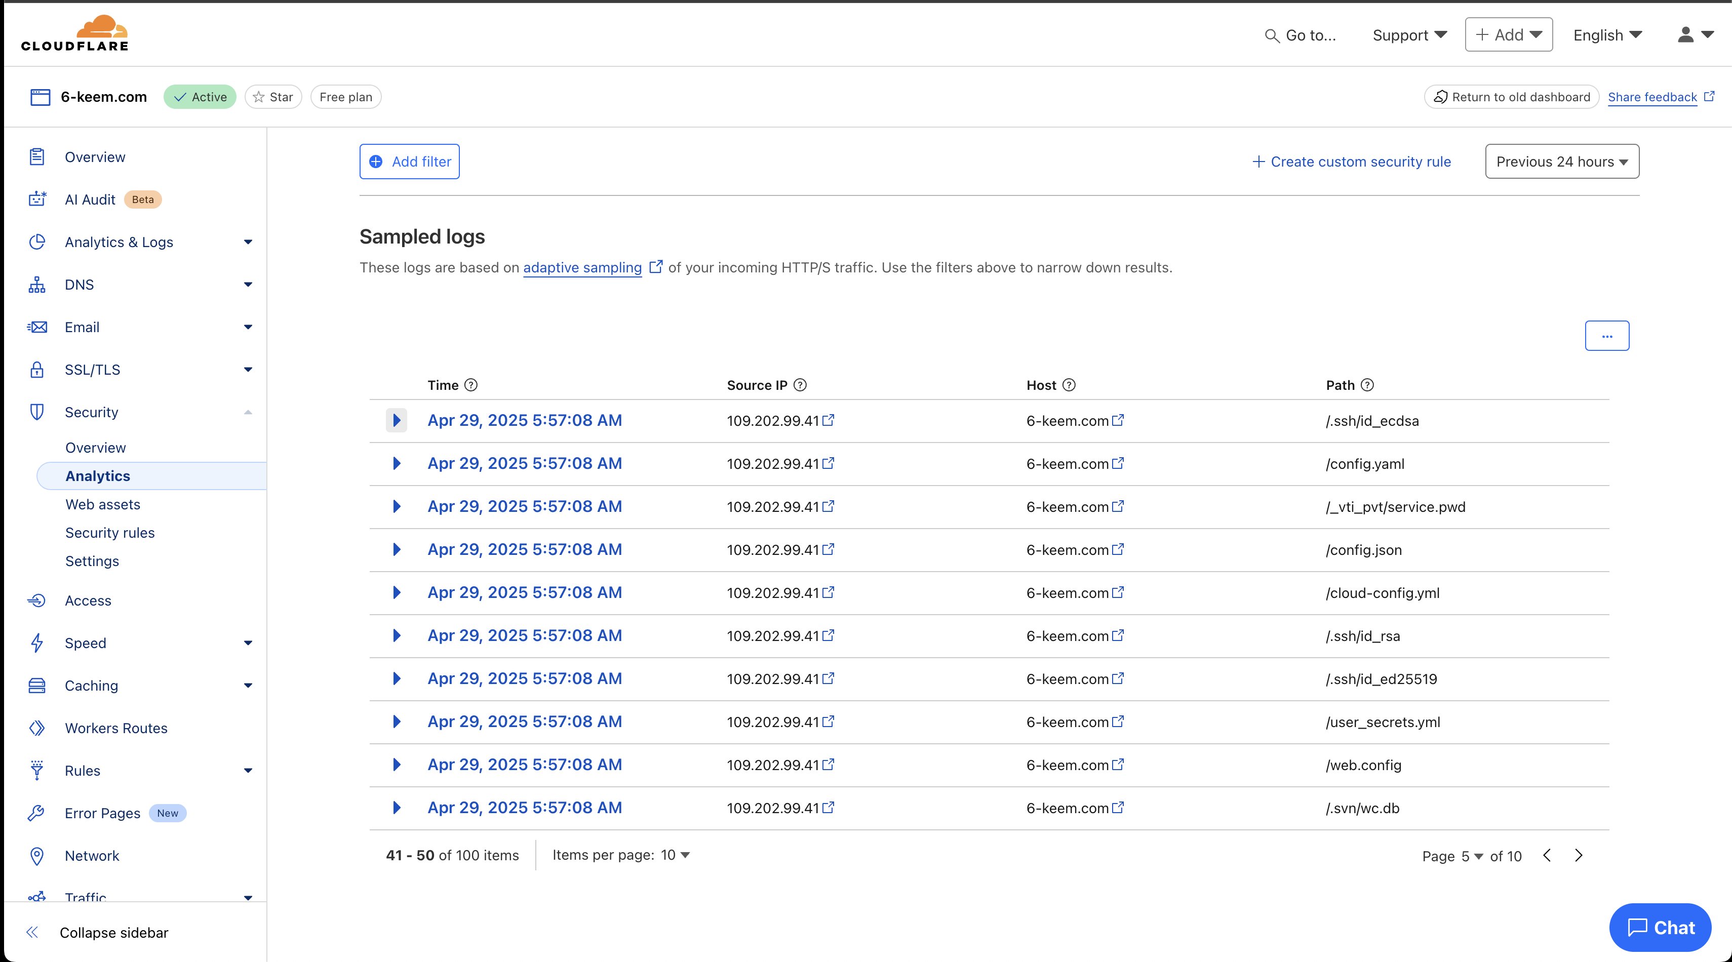Click the Security shield icon

pyautogui.click(x=37, y=412)
